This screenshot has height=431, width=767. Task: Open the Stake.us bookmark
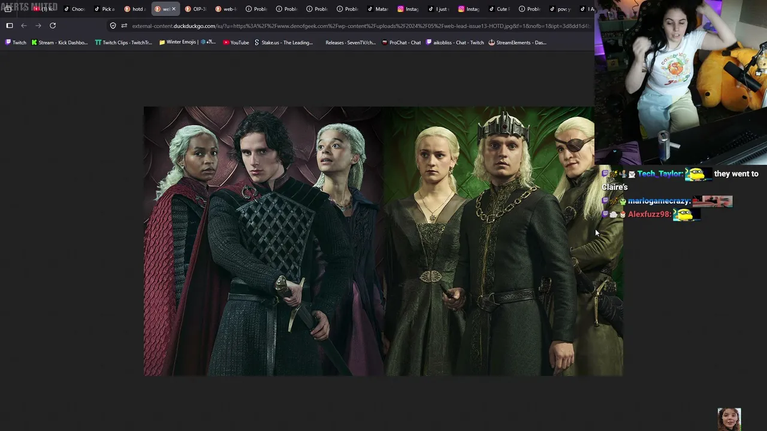(283, 43)
